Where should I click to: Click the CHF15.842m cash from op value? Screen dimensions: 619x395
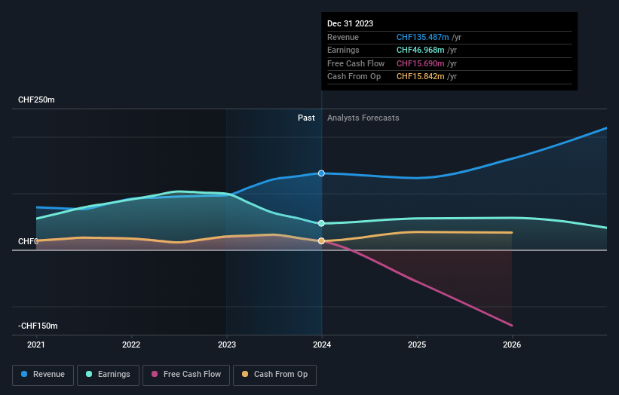point(421,77)
